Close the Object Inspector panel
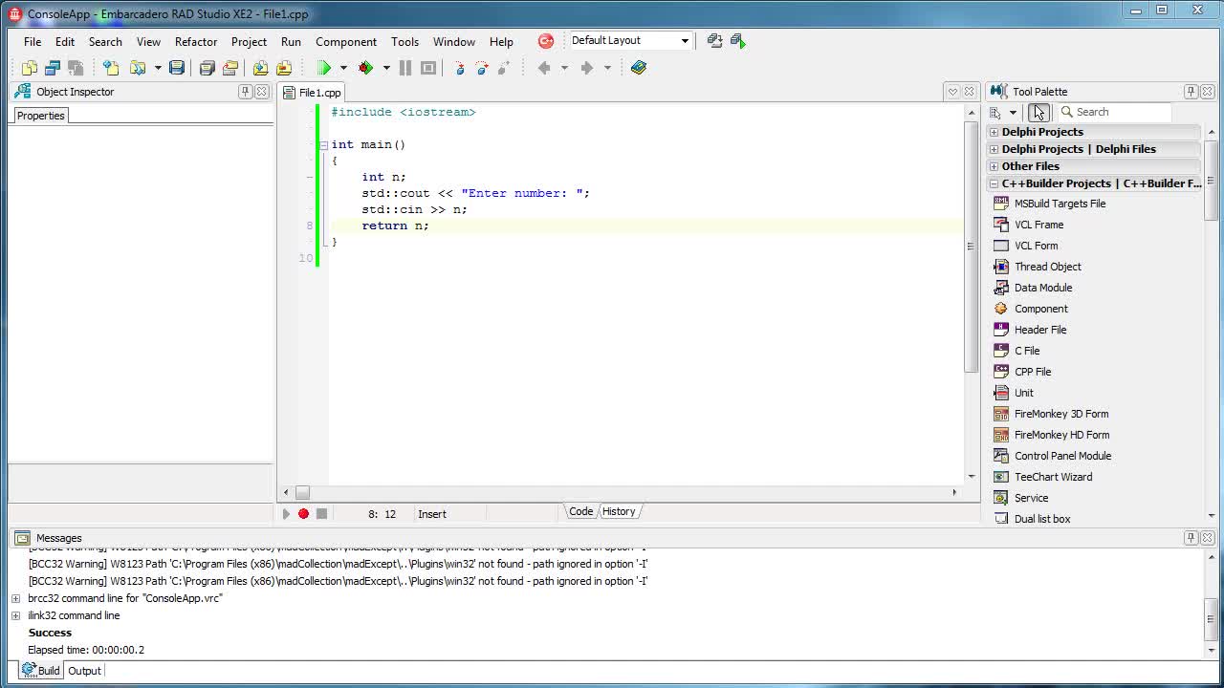 click(262, 92)
